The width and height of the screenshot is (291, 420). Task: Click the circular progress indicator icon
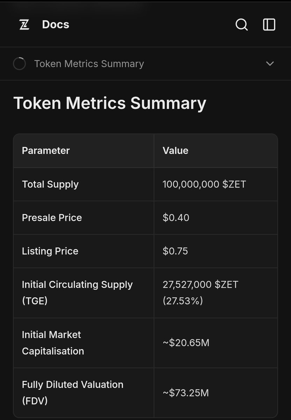click(19, 64)
